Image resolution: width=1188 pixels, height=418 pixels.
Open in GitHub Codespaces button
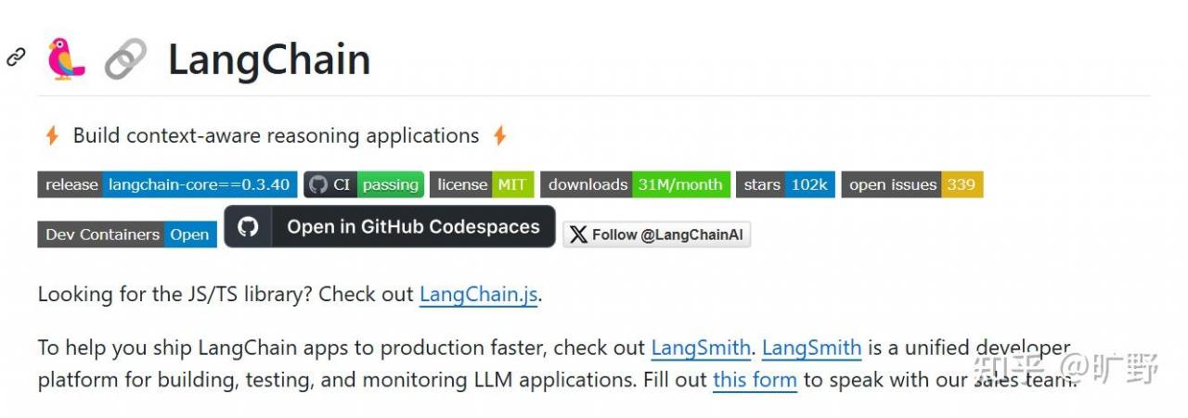click(390, 226)
